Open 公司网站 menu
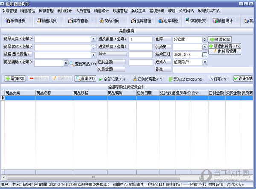The image size is (256, 189). (186, 11)
